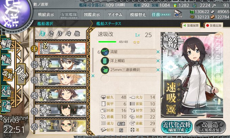Image resolution: width=230 pixels, height=138 pixels.
Task: Open the 補給 resupply side icon
Action: 6,59
